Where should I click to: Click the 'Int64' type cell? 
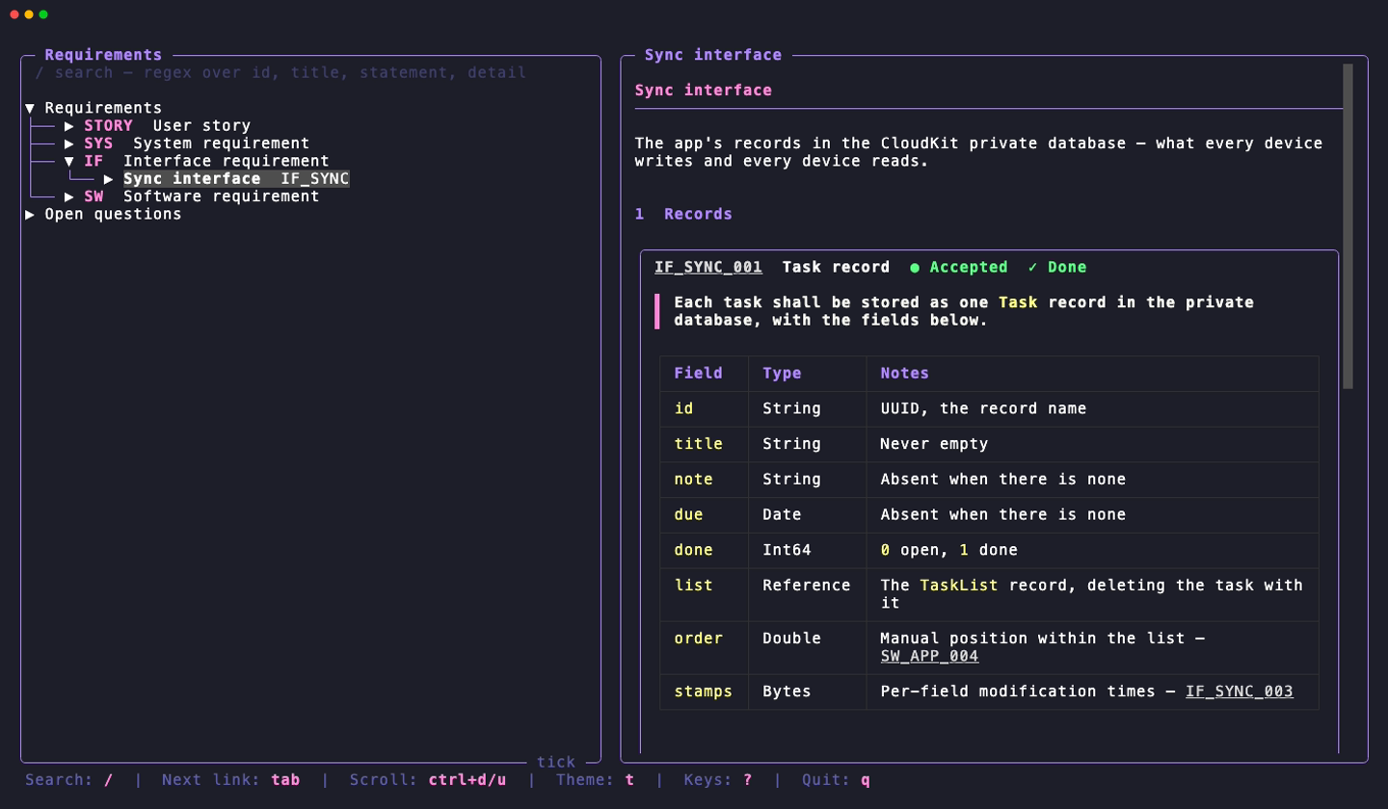[808, 550]
